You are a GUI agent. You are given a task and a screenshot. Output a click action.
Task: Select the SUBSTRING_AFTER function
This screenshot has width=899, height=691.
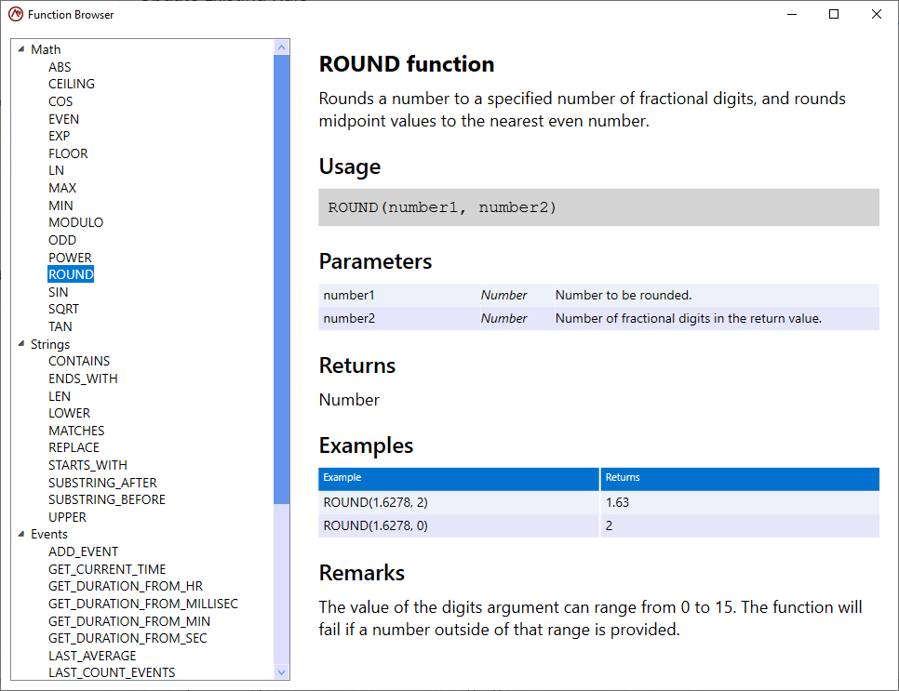[x=102, y=483]
